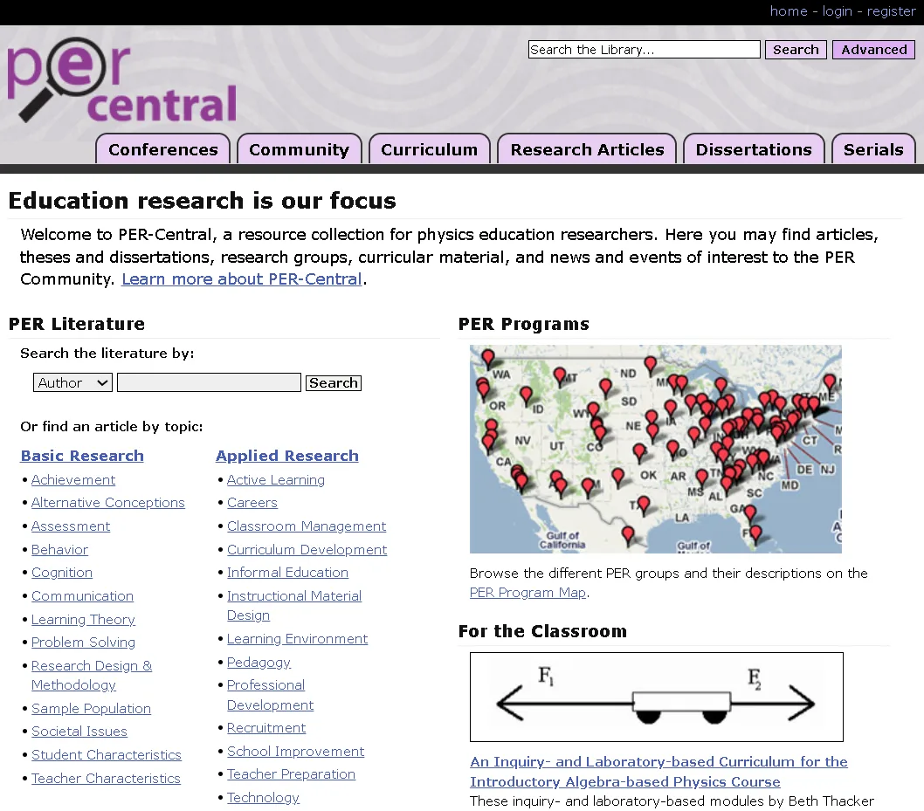Open the Problem Solving topic
Screen dimensions: 924x811
83,642
